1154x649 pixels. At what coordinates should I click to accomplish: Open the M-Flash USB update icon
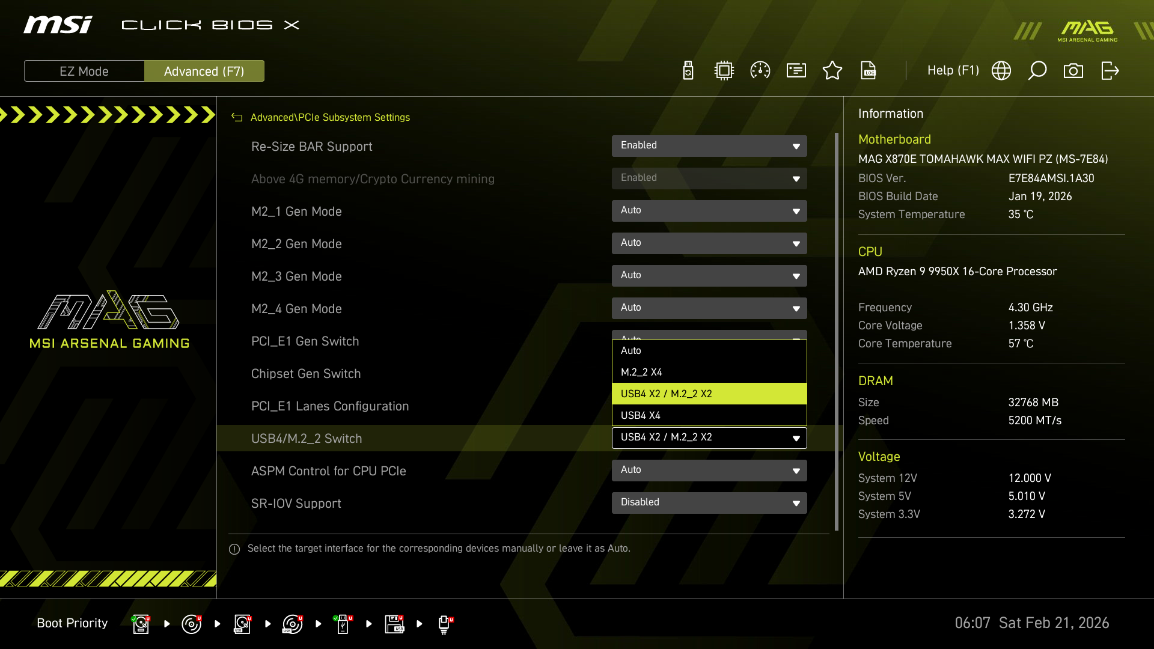coord(688,71)
